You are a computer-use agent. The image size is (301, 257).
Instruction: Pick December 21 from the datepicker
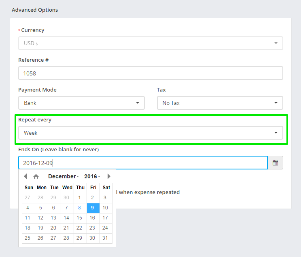coord(66,228)
